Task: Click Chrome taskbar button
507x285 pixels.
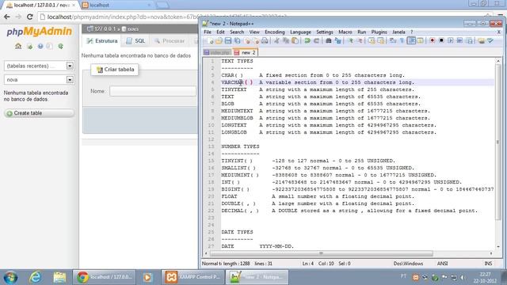Action: (104, 277)
